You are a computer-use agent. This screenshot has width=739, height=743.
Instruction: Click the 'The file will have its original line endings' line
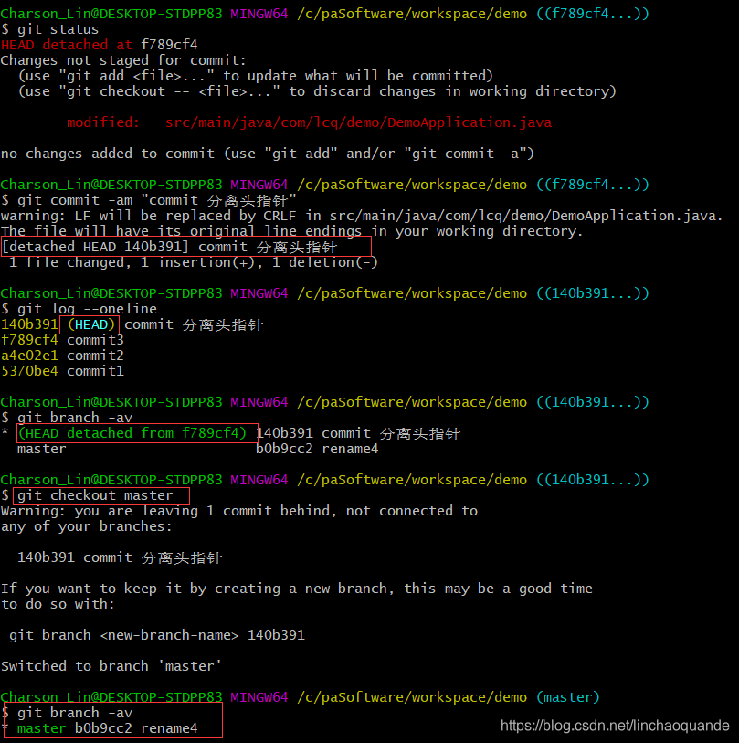[x=291, y=231]
